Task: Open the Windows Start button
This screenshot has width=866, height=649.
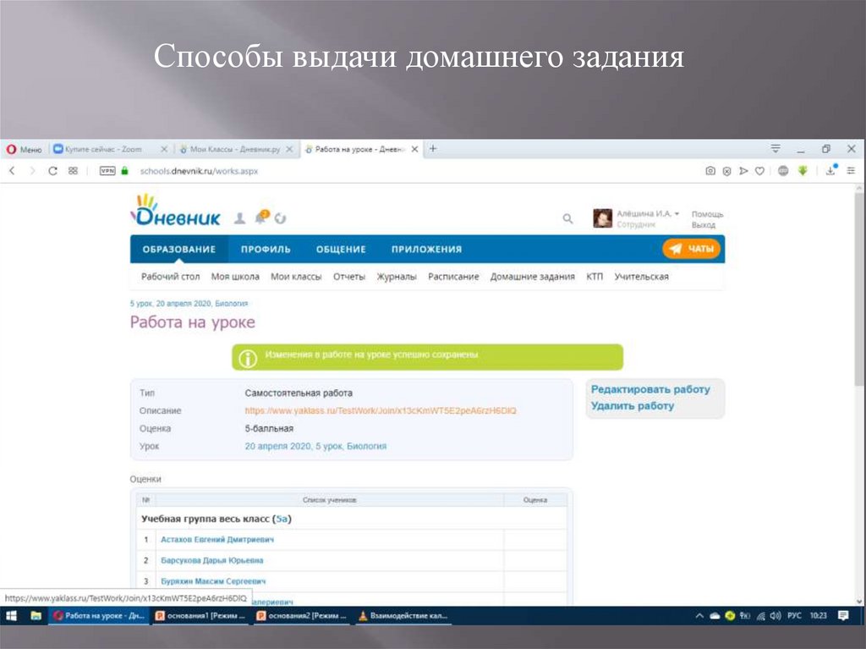Action: [11, 616]
